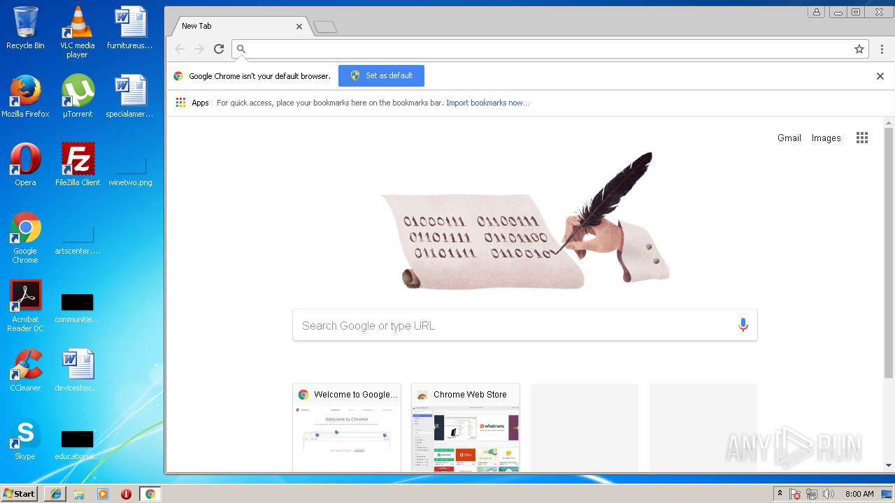Click the Google doodle with quill

pos(524,221)
